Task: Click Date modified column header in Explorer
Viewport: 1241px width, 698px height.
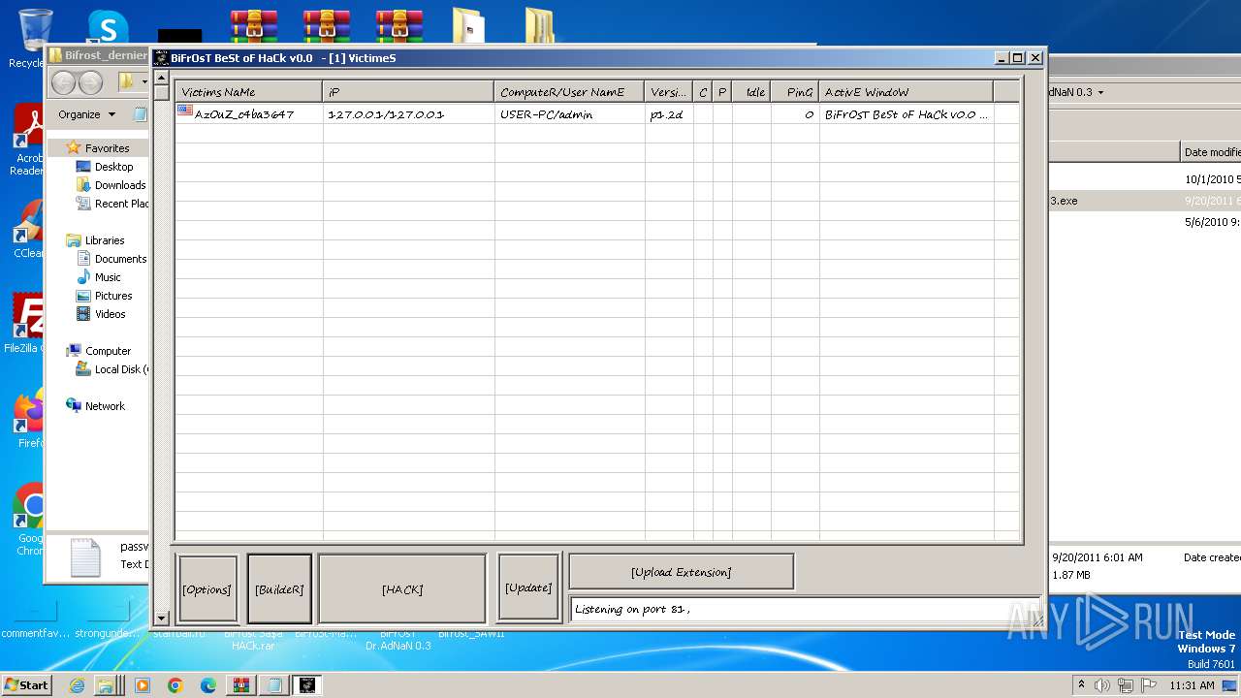Action: click(1211, 152)
